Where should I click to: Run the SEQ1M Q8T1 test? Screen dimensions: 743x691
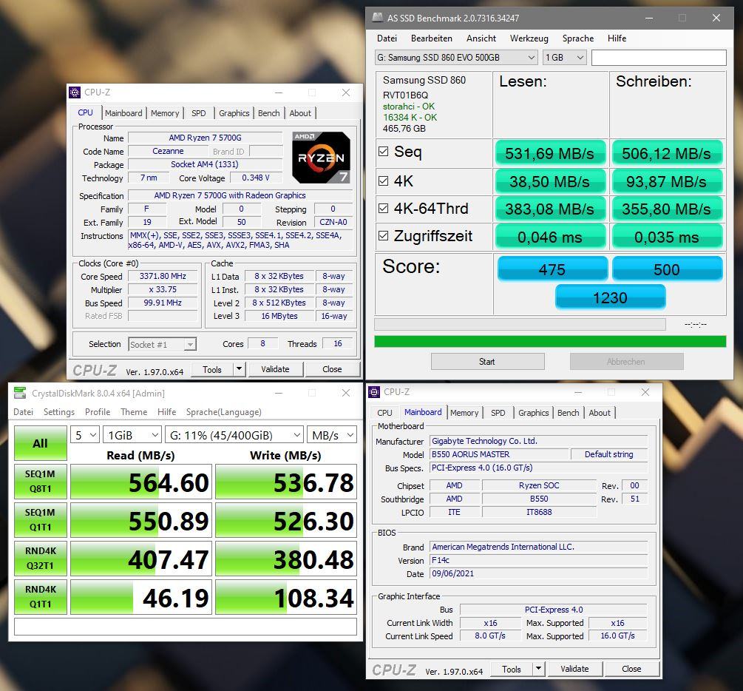click(40, 482)
